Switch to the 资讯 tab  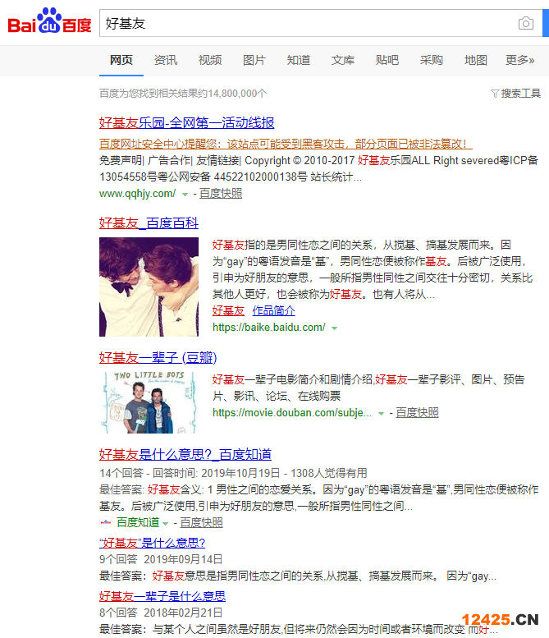click(166, 60)
